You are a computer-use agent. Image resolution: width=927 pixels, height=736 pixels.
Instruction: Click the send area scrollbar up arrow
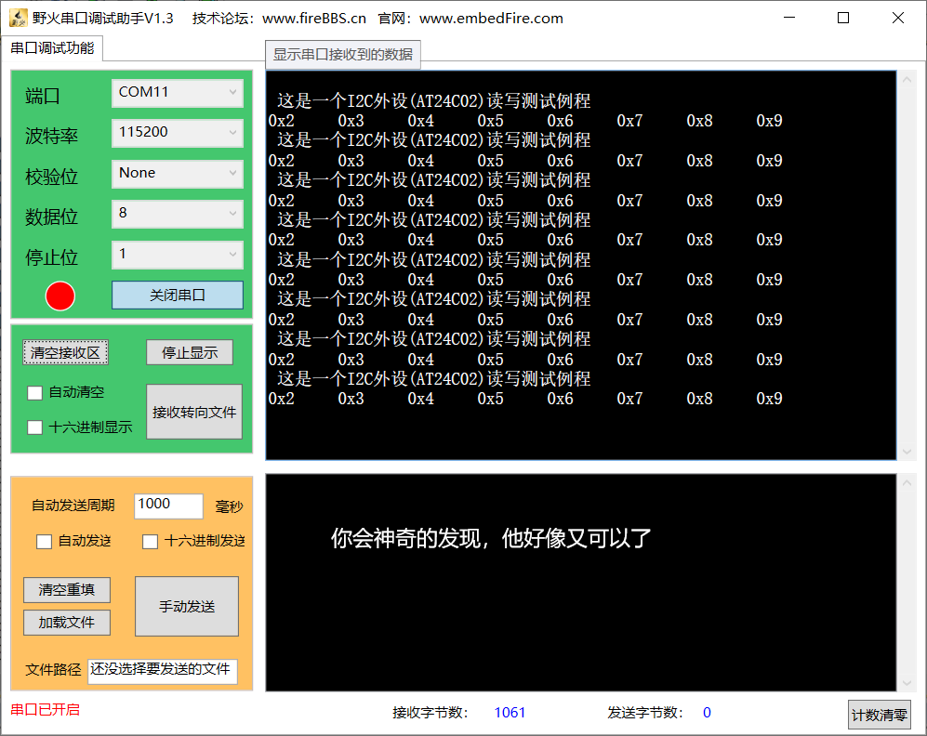pyautogui.click(x=907, y=483)
